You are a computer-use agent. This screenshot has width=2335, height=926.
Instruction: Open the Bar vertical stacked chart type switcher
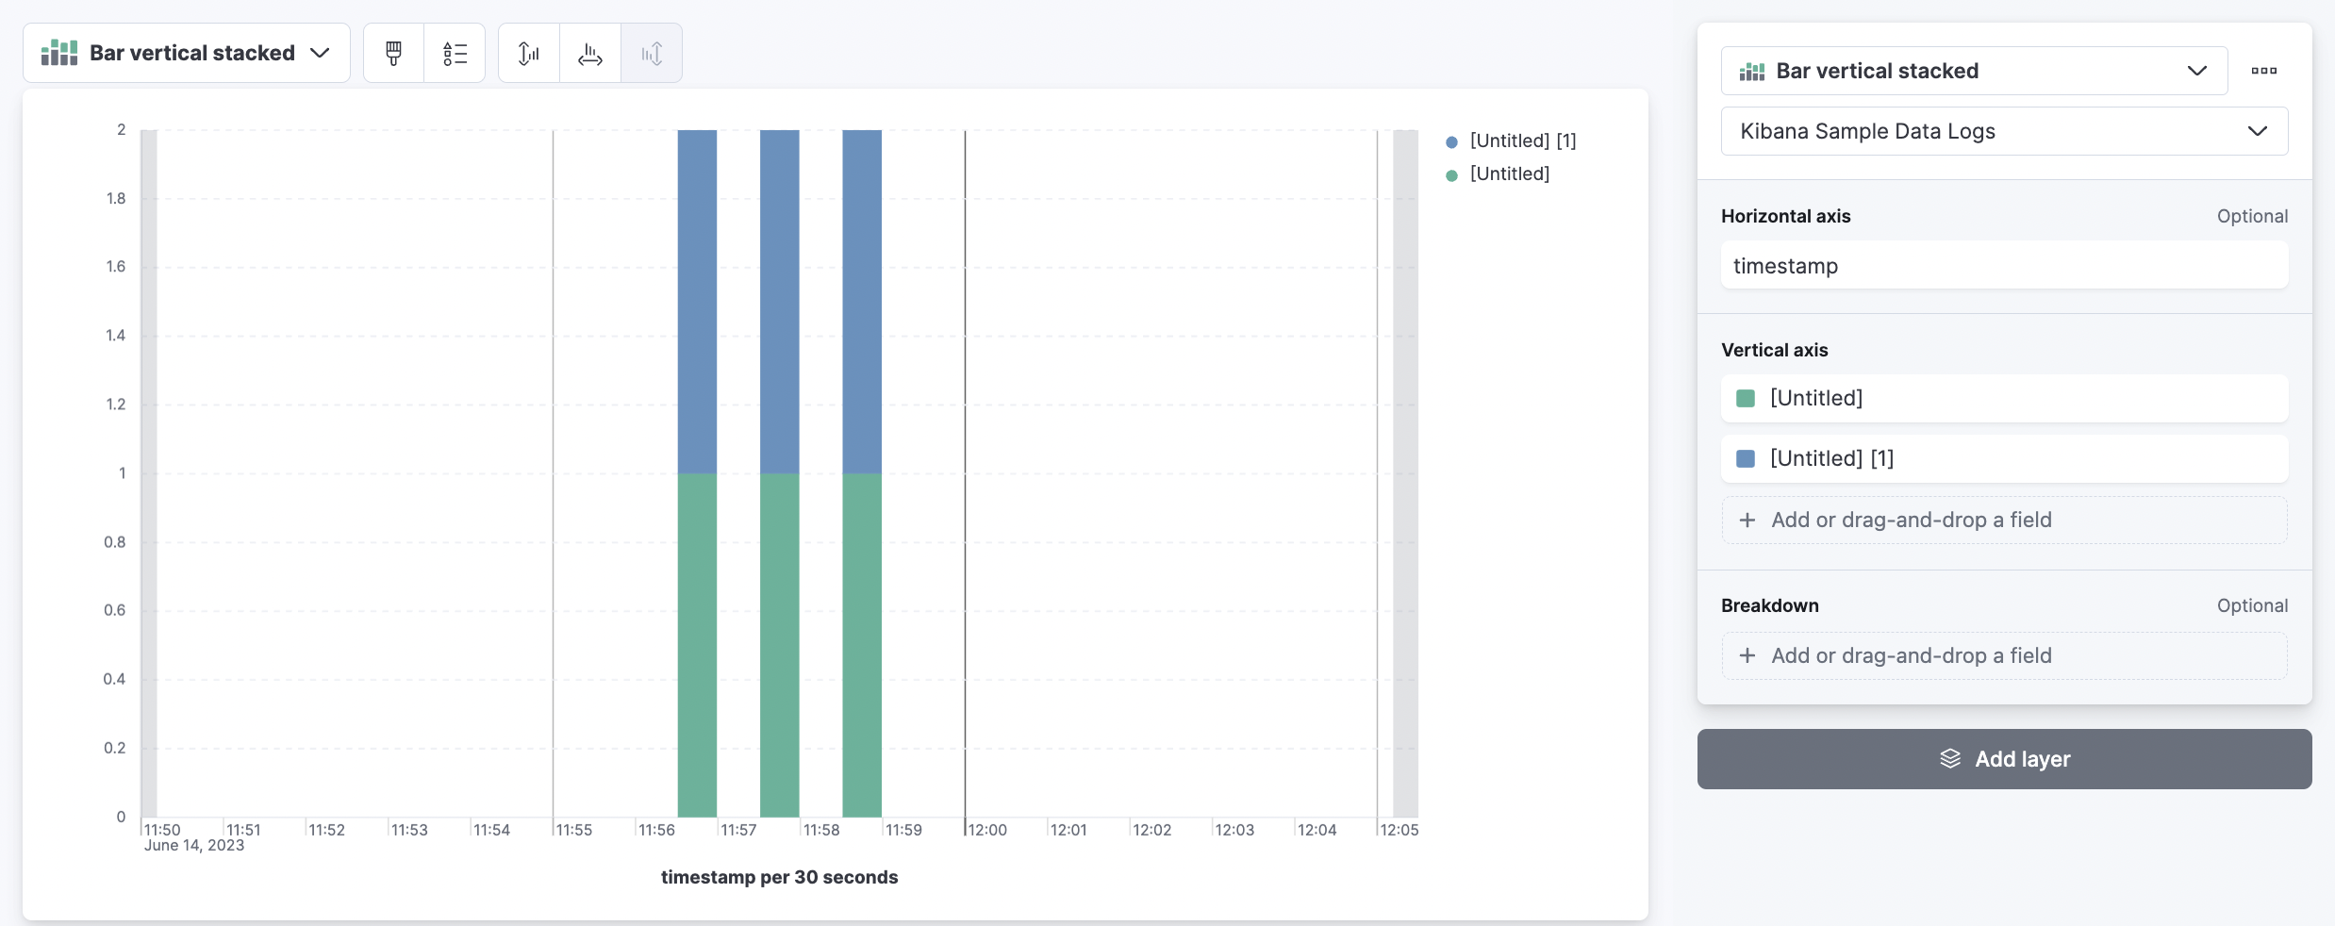187,53
